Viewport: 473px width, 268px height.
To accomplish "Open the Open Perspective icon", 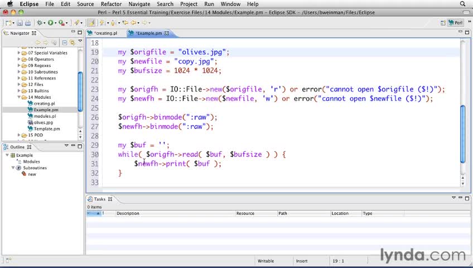I will click(x=443, y=23).
